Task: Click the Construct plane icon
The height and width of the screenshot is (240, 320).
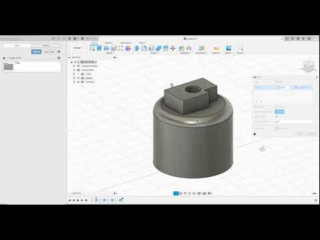Action: point(201,48)
